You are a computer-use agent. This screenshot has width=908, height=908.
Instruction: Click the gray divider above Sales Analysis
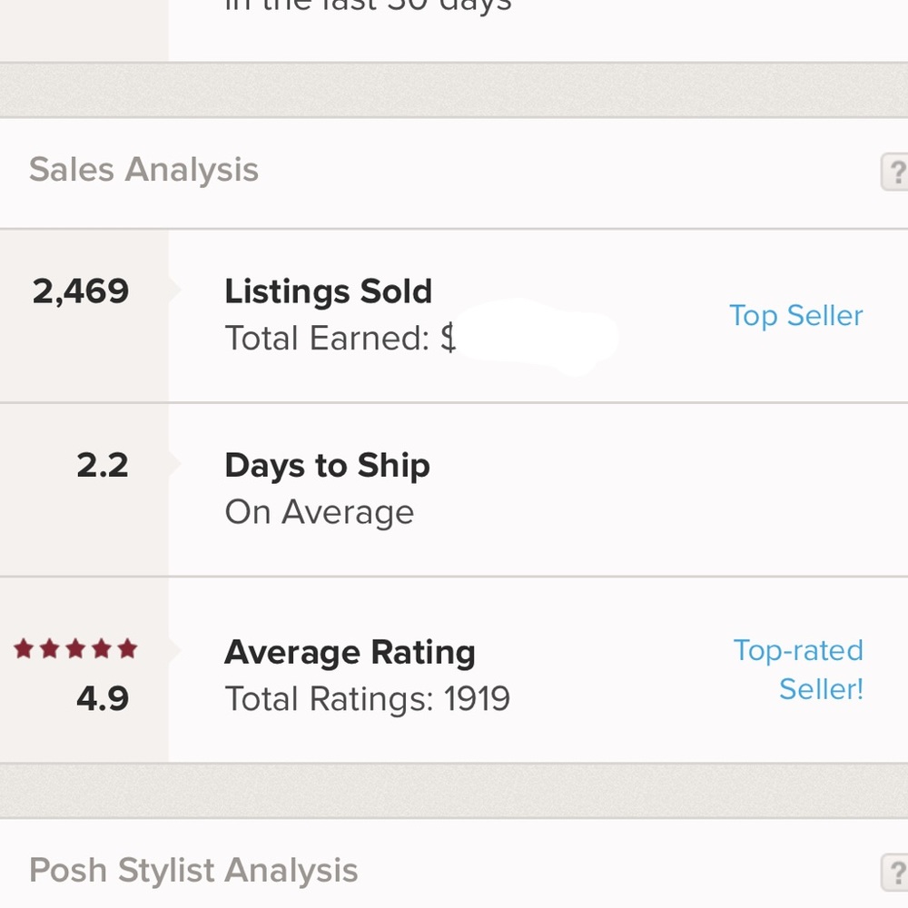454,90
